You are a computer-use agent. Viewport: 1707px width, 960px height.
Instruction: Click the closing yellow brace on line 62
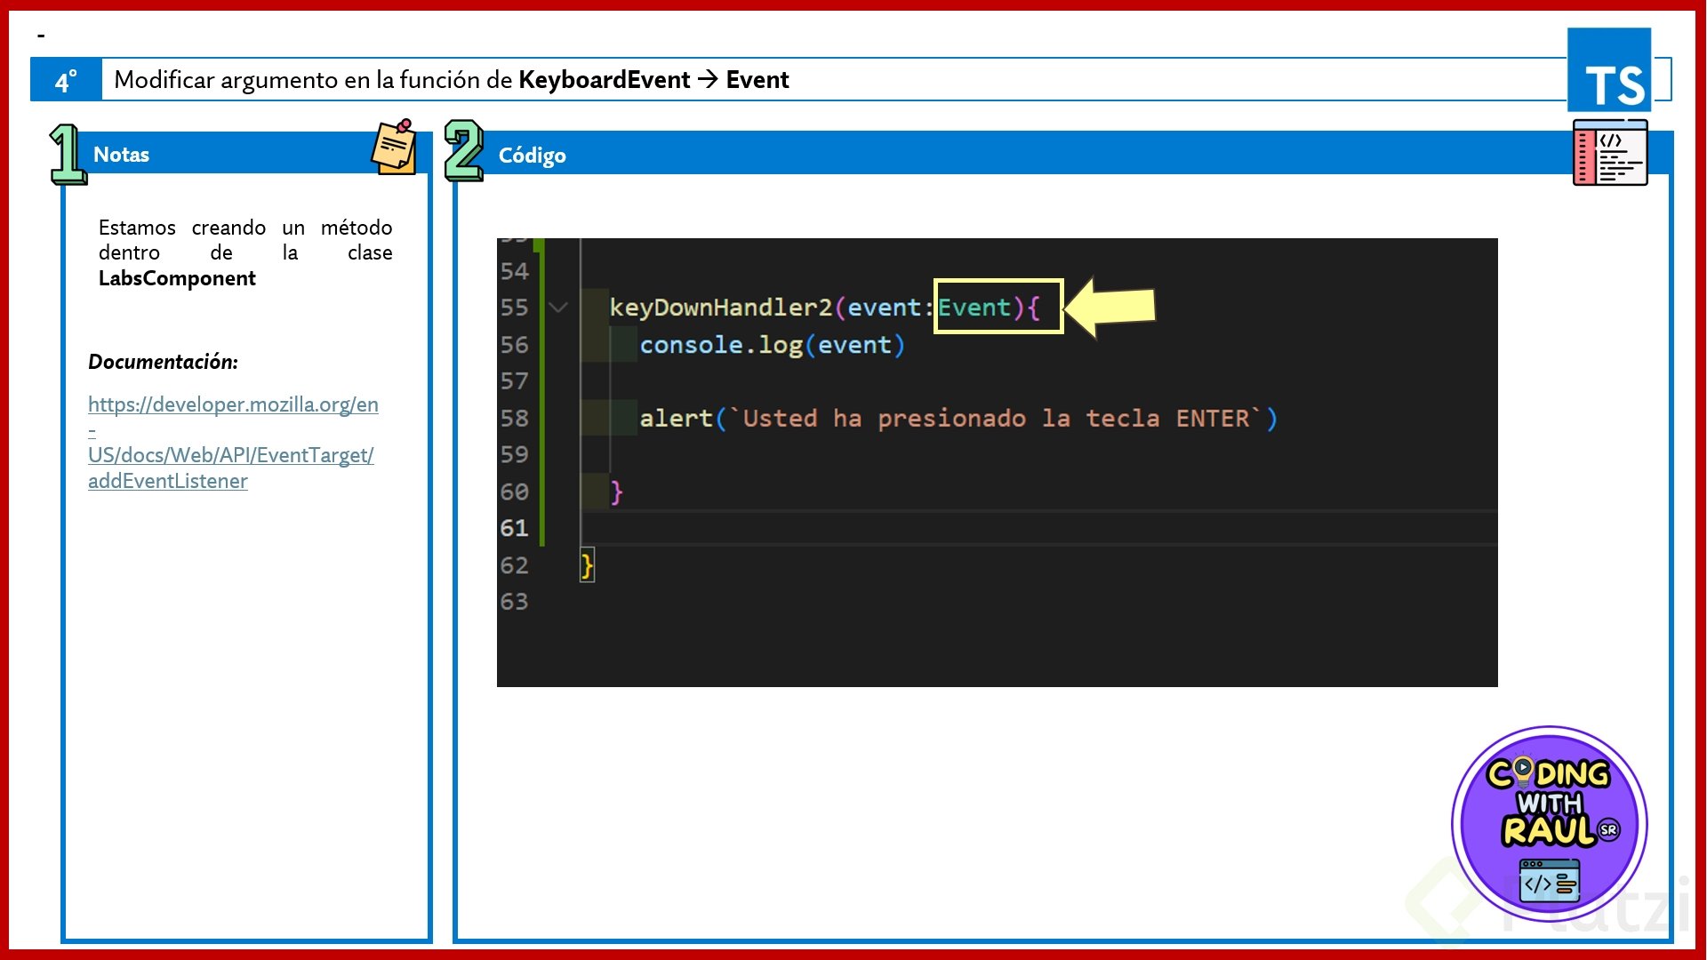click(587, 565)
